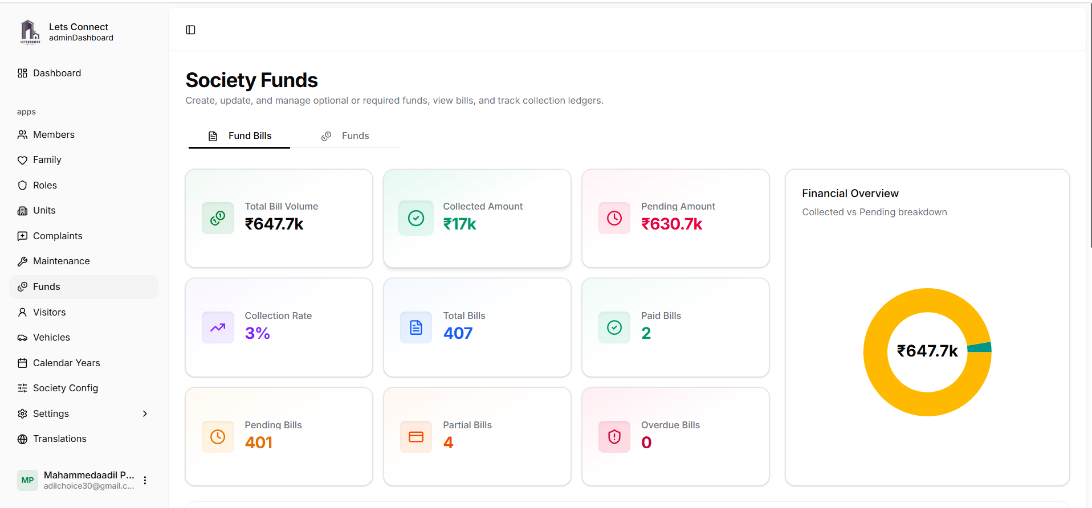Click the Total Bill Volume coins icon
The image size is (1092, 508).
click(x=218, y=218)
